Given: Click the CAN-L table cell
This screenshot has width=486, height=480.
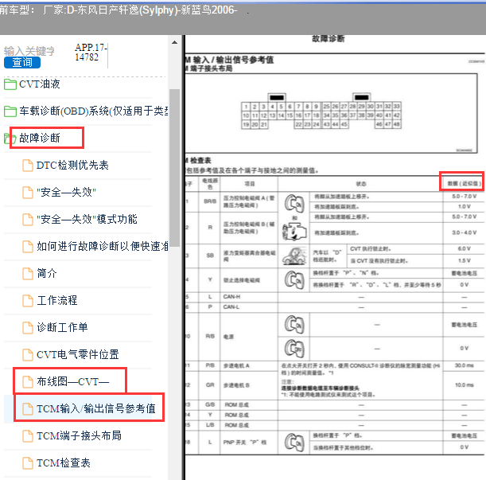Looking at the screenshot, I should [249, 306].
